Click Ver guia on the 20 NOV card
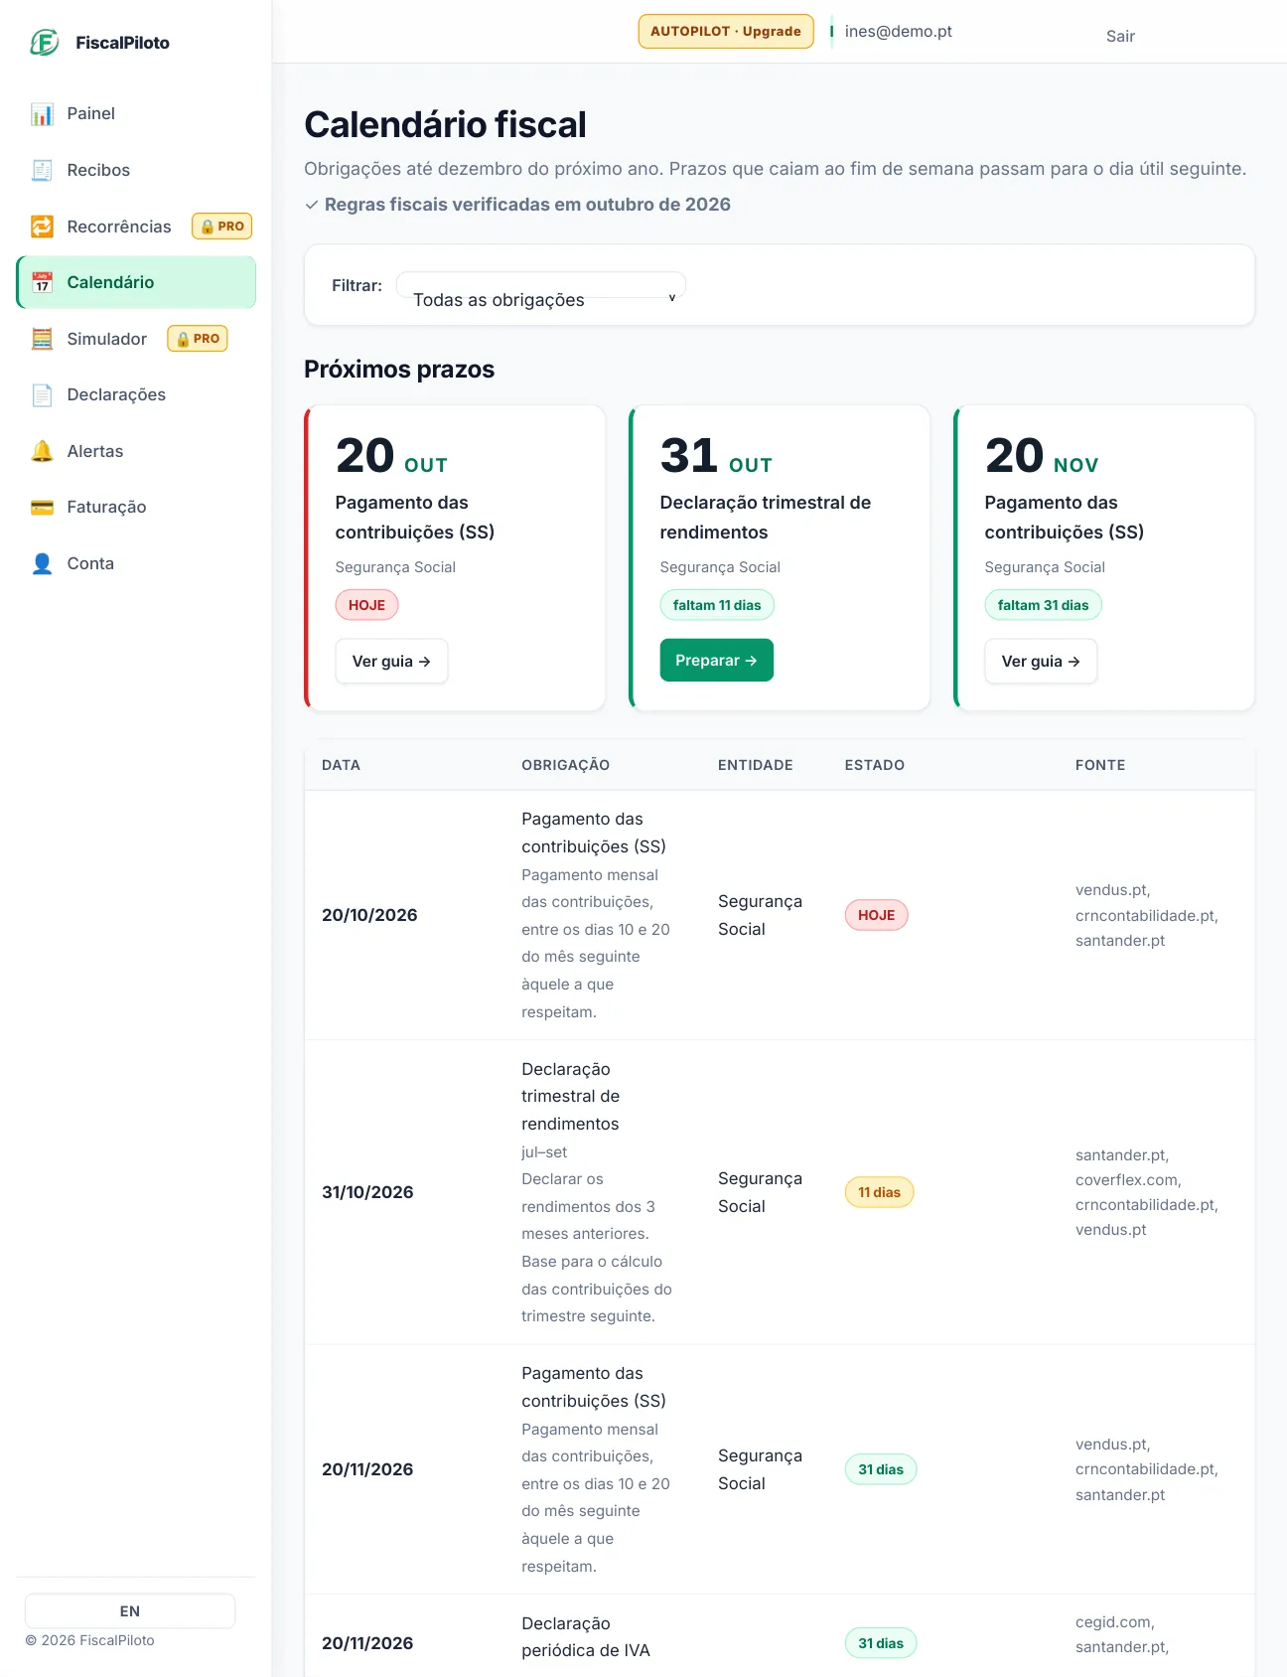 pos(1041,661)
